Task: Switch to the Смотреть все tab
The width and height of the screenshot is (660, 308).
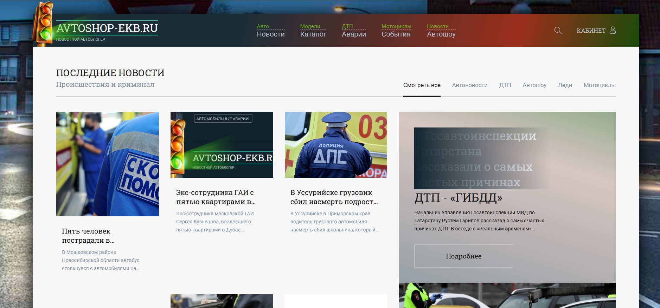Action: (x=422, y=85)
